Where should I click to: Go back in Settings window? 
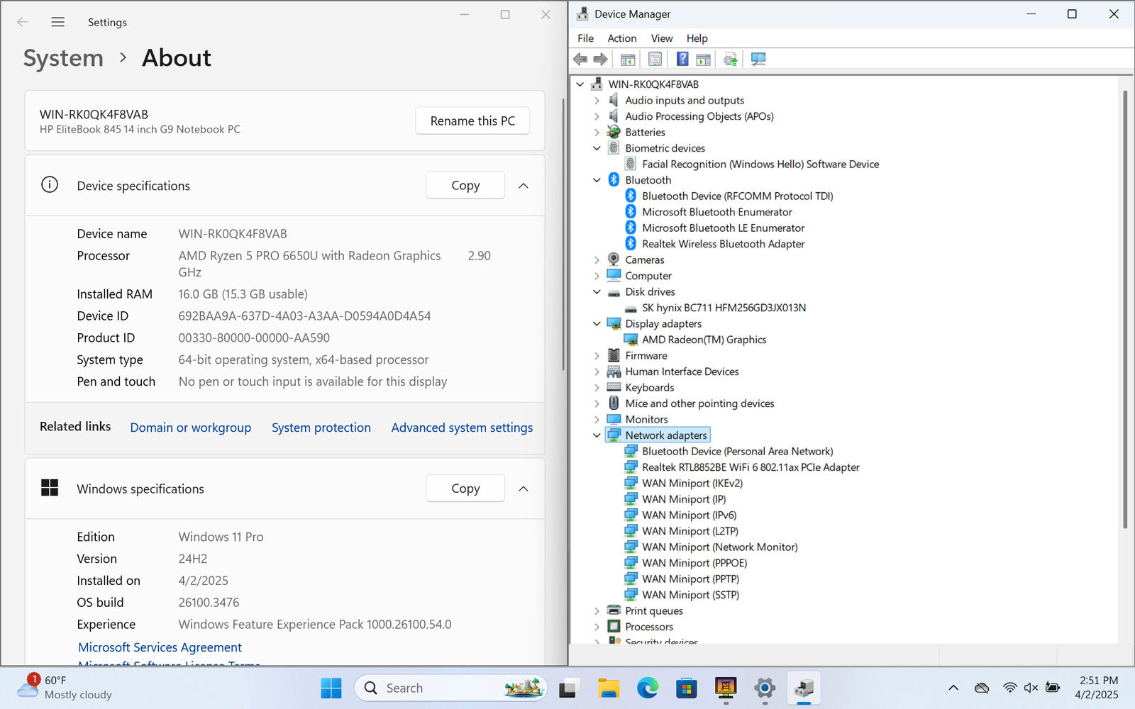[x=23, y=22]
